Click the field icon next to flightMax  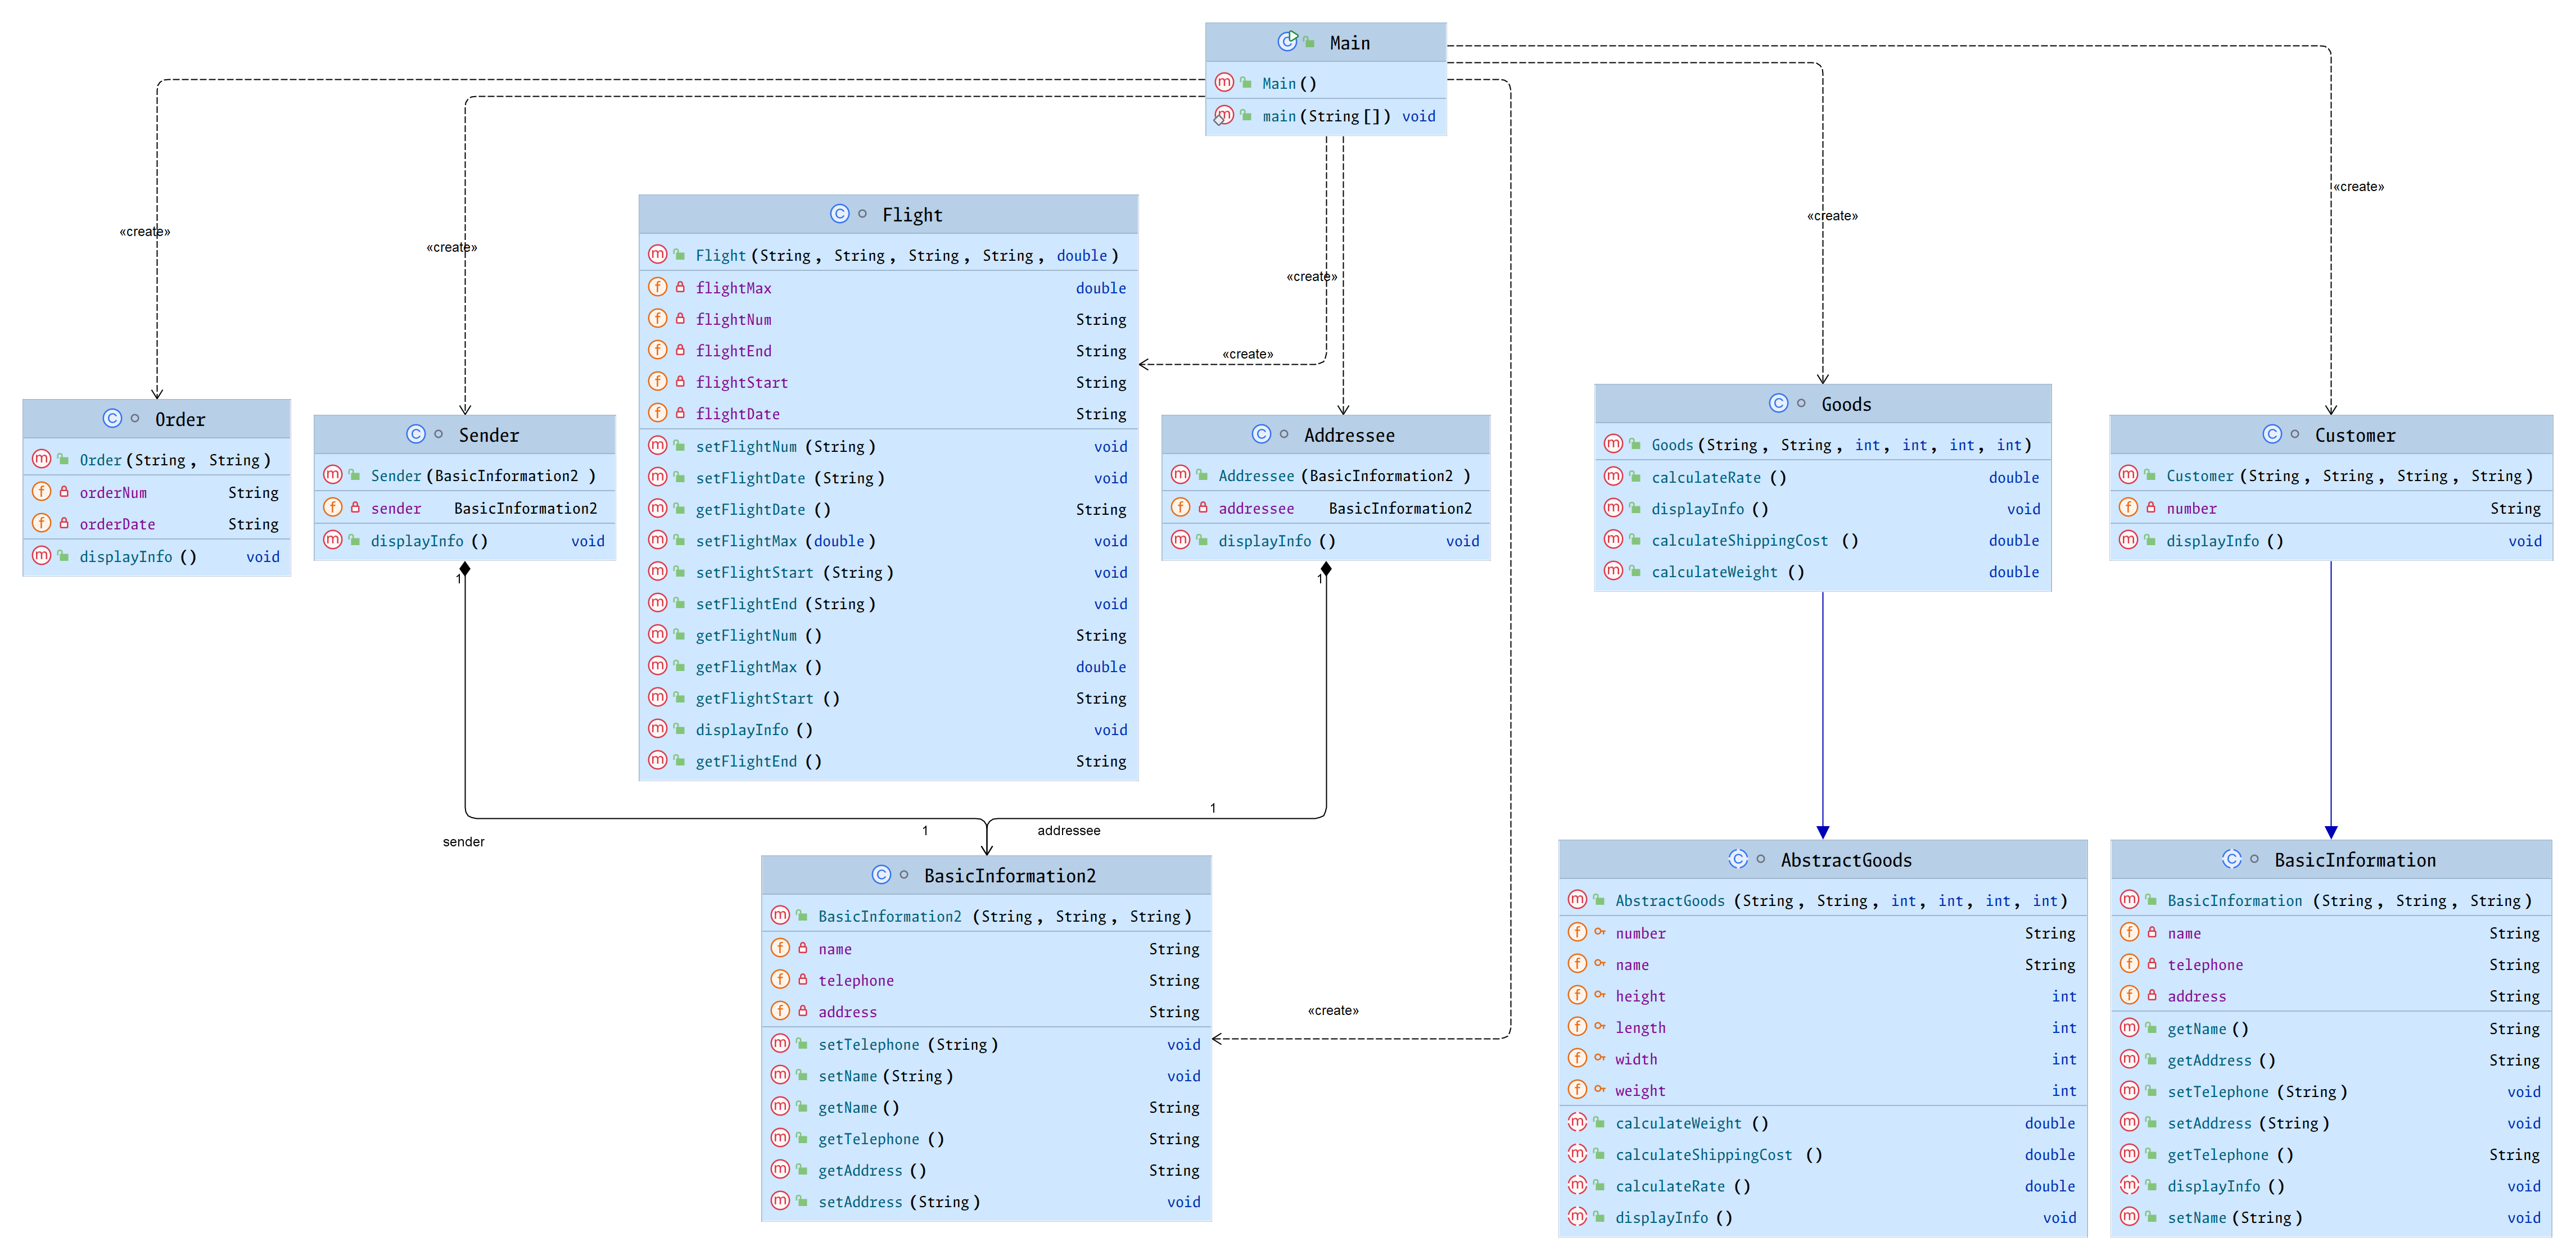(x=657, y=287)
